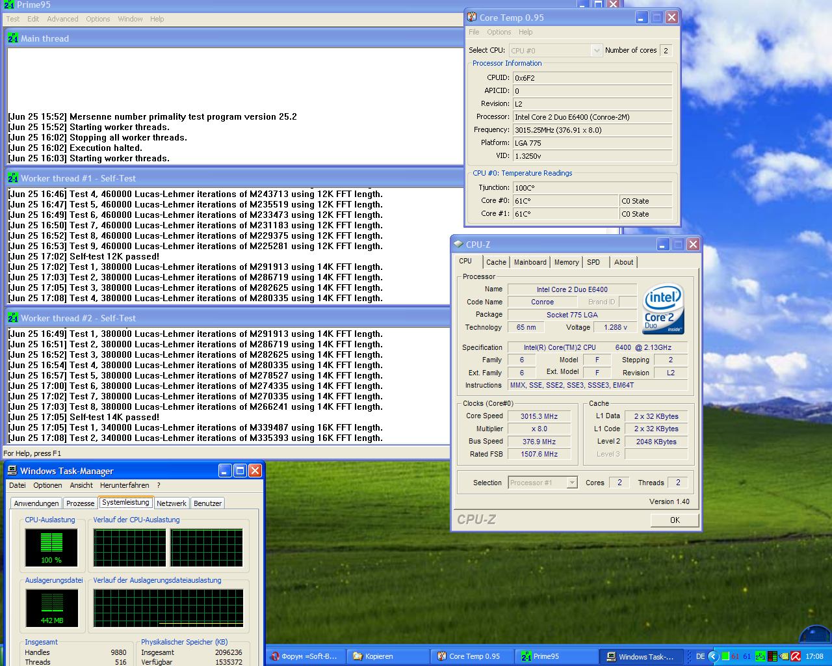This screenshot has height=666, width=832.
Task: Open the File menu in Core Temp
Action: (474, 32)
